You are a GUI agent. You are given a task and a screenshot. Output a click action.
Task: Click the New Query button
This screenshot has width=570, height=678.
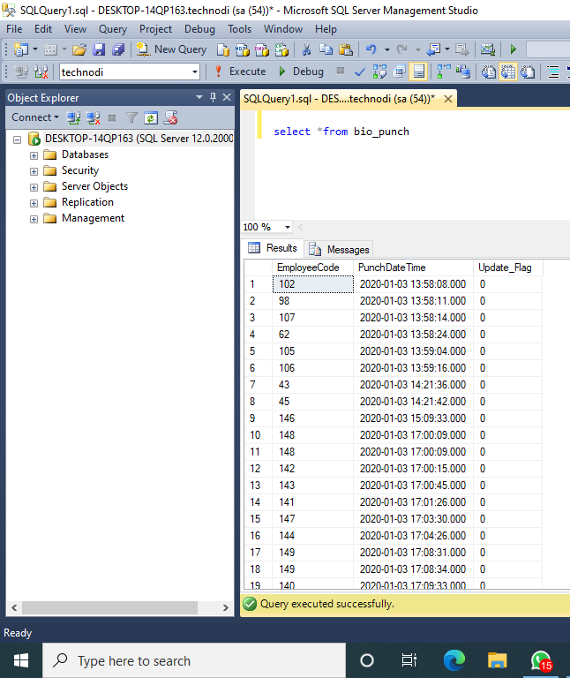point(171,49)
